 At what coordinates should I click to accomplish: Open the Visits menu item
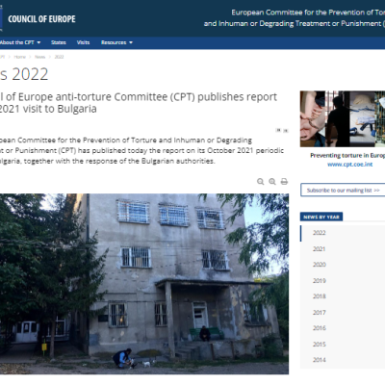tap(83, 42)
